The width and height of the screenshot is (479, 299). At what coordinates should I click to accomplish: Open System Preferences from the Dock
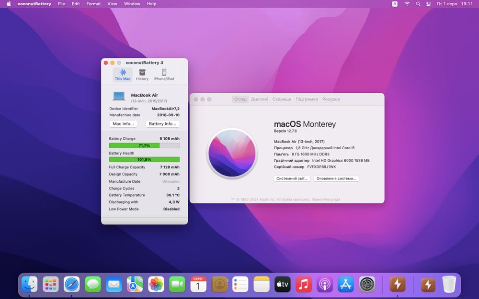(367, 284)
